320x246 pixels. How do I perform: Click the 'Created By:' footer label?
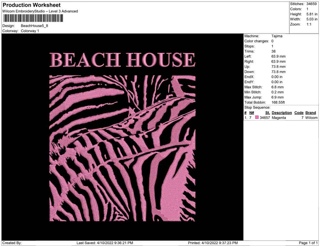coord(12,243)
